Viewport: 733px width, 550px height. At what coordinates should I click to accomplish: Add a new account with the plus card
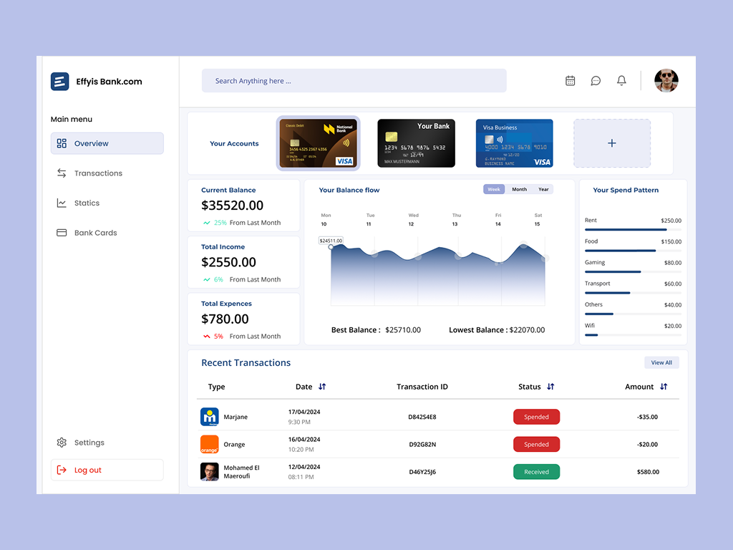click(611, 143)
